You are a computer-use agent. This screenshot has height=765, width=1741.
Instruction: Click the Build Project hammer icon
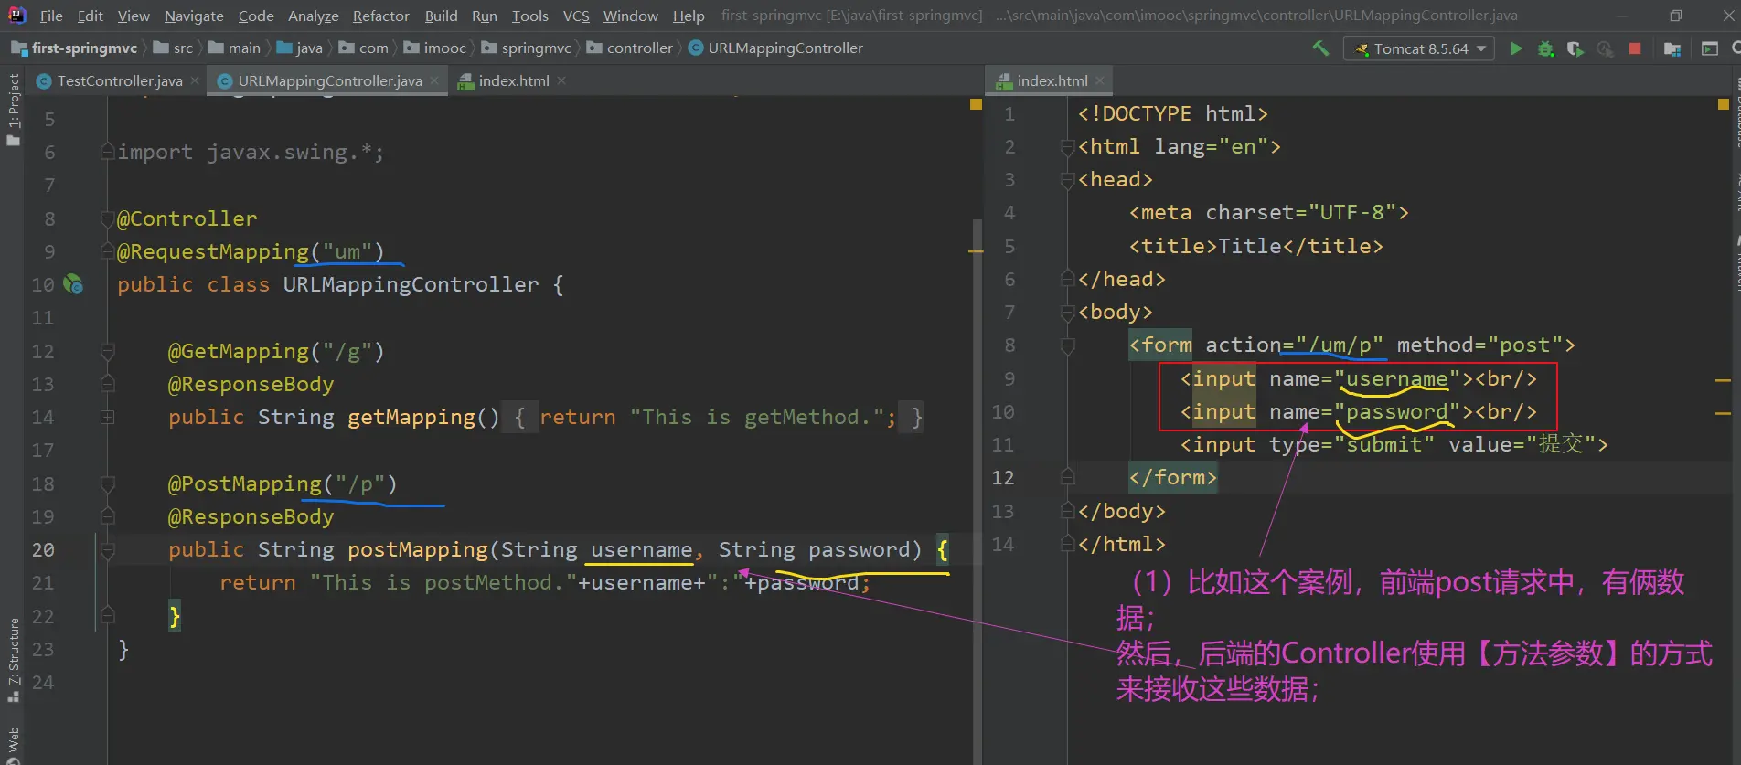[x=1320, y=48]
